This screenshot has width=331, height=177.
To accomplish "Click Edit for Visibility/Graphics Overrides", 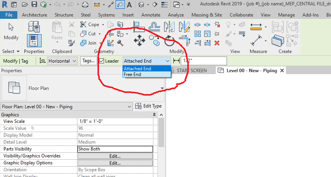I will click(115, 156).
